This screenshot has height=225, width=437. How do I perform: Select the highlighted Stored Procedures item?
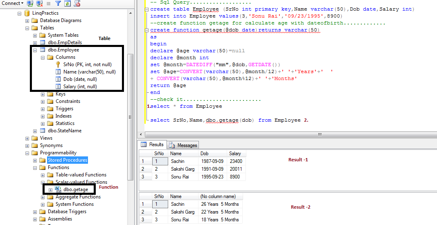pyautogui.click(x=68, y=160)
